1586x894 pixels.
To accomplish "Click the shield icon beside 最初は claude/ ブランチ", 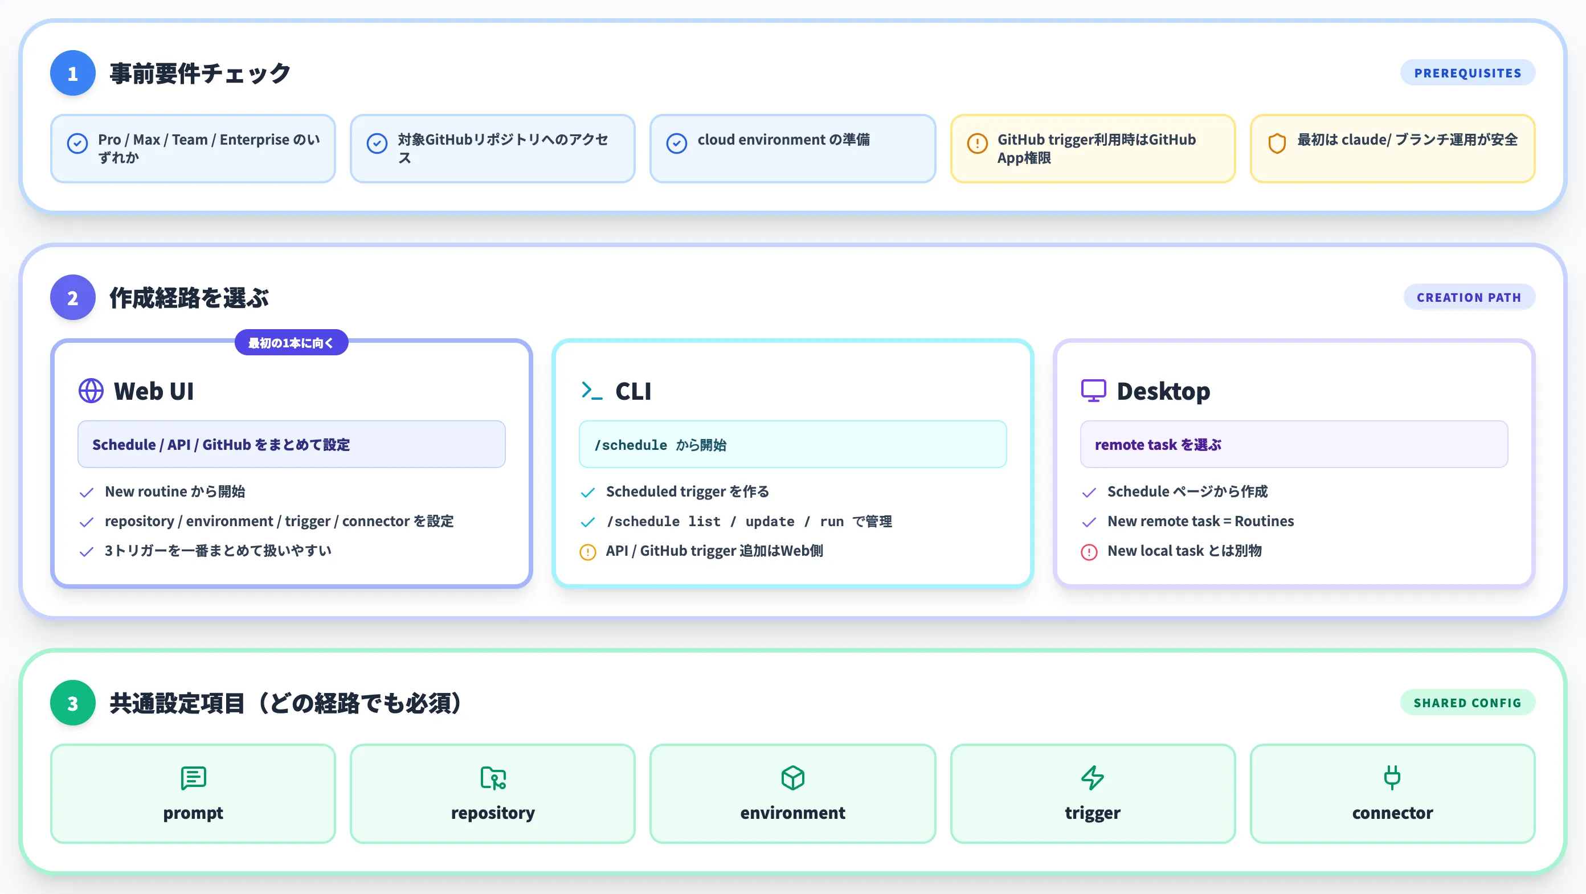I will pos(1277,143).
